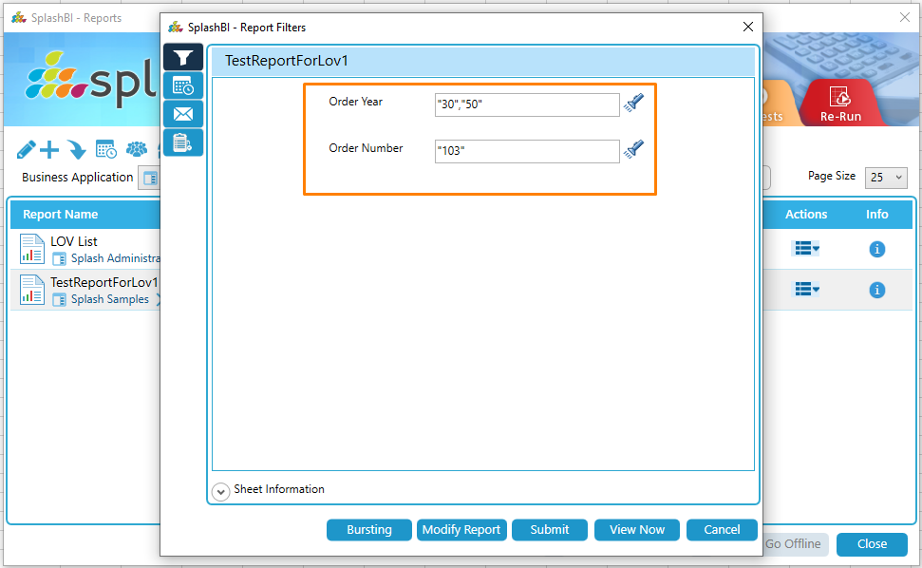922x568 pixels.
Task: Open the Page Size dropdown
Action: pos(886,178)
